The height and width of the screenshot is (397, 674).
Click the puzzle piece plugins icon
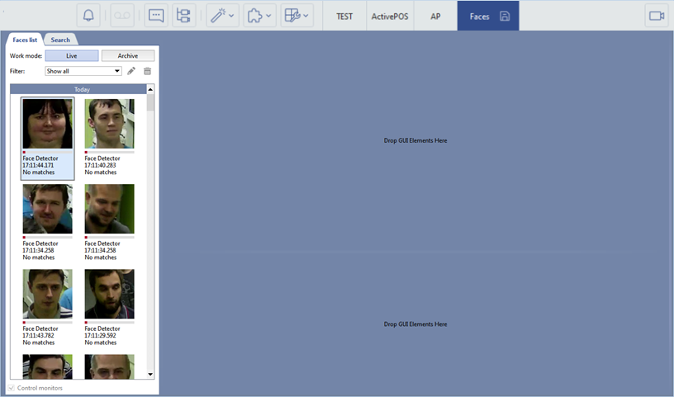pos(255,16)
